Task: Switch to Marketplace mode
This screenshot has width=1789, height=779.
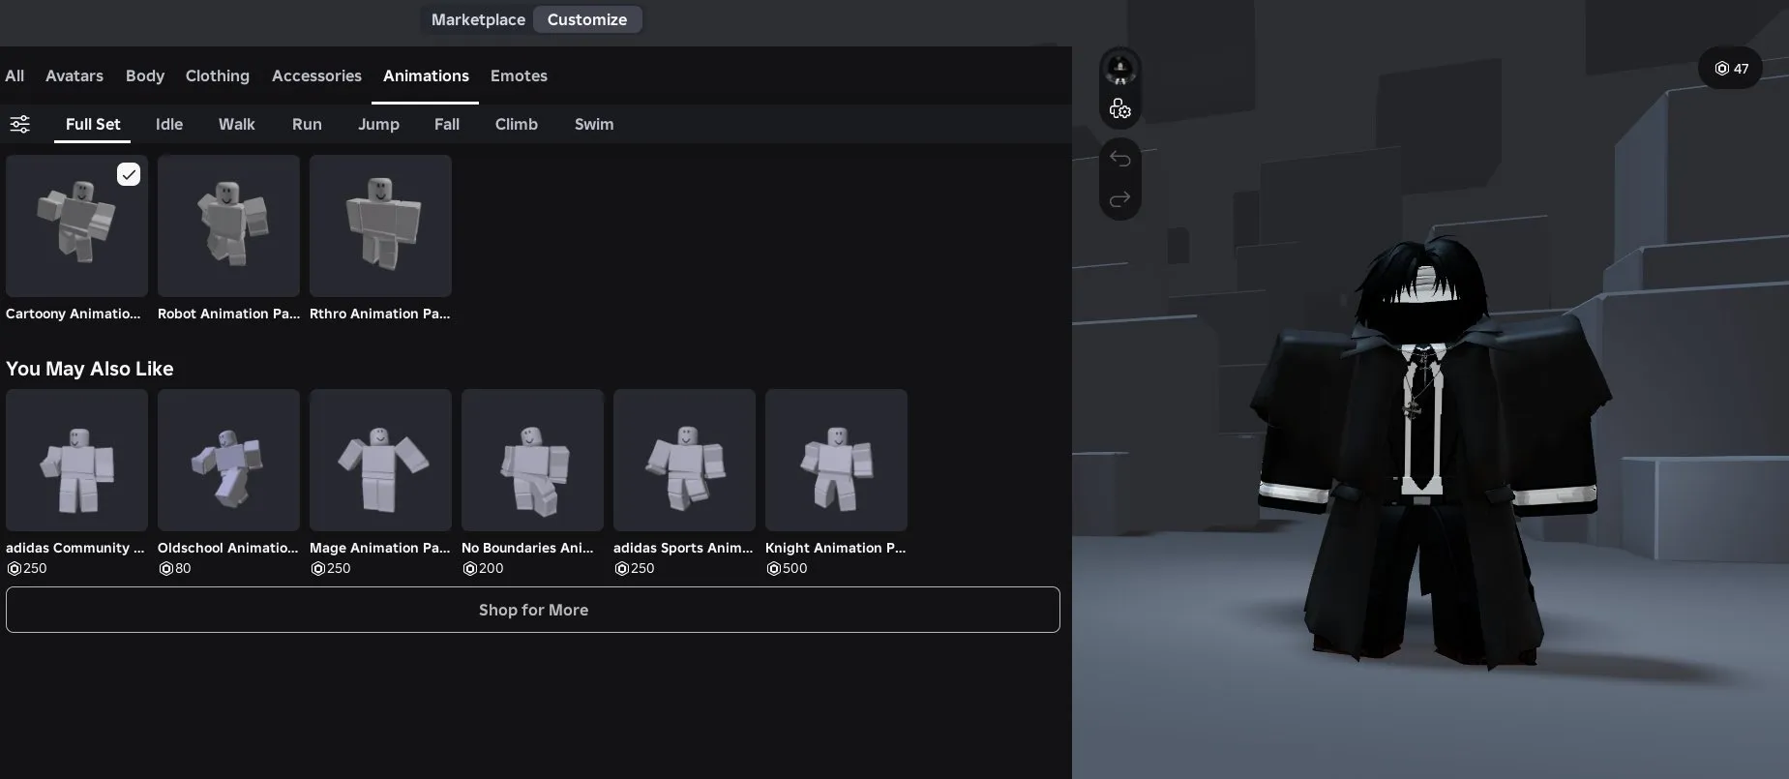Action: 478,19
